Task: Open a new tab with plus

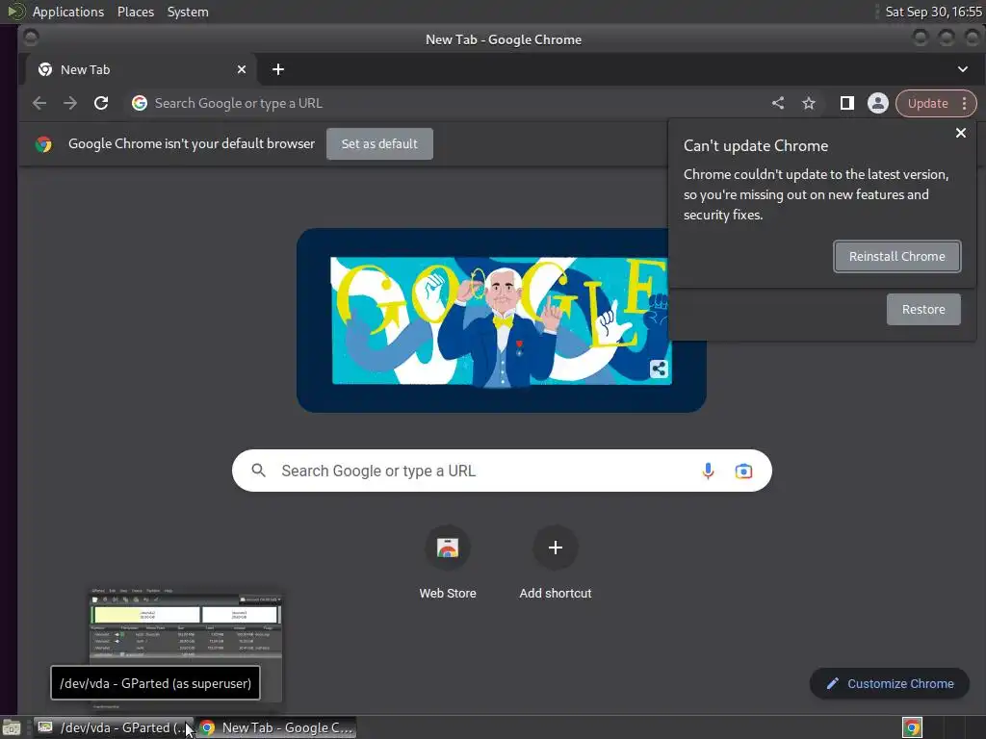Action: click(x=278, y=69)
